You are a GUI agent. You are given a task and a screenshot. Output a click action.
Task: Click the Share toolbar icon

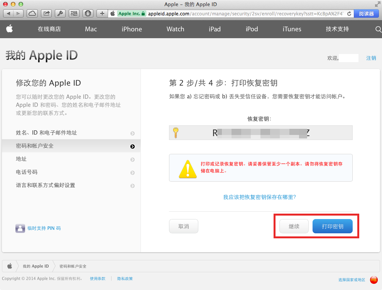coord(46,13)
